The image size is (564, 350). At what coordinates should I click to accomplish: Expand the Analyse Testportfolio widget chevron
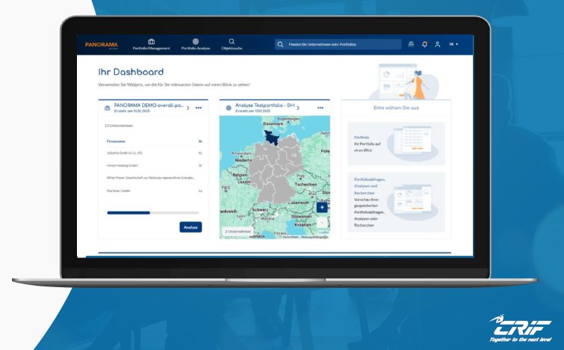tap(298, 108)
